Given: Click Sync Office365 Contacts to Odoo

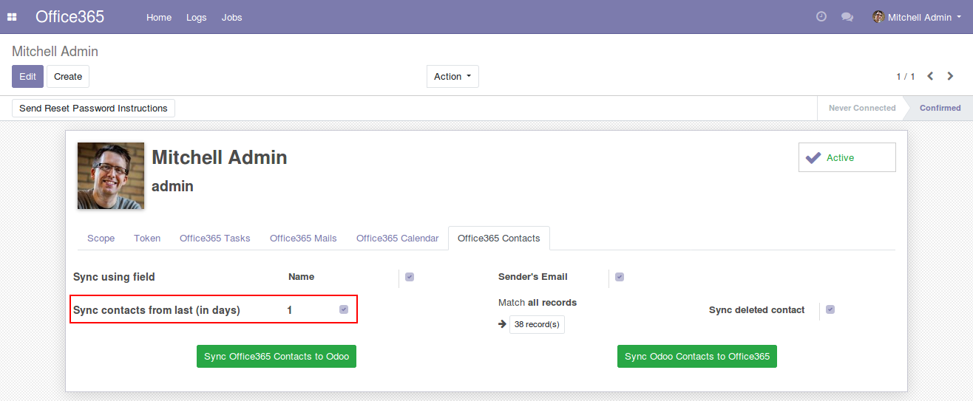Looking at the screenshot, I should (277, 356).
